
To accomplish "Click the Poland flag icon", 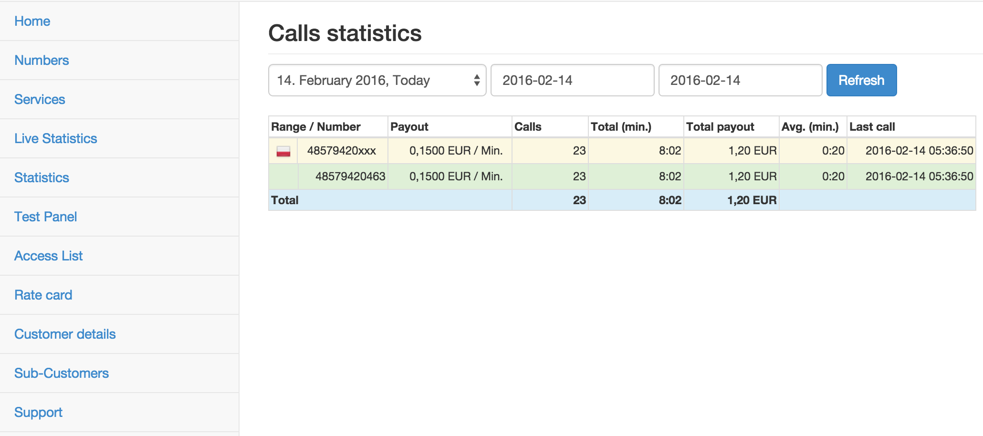I will pyautogui.click(x=283, y=151).
